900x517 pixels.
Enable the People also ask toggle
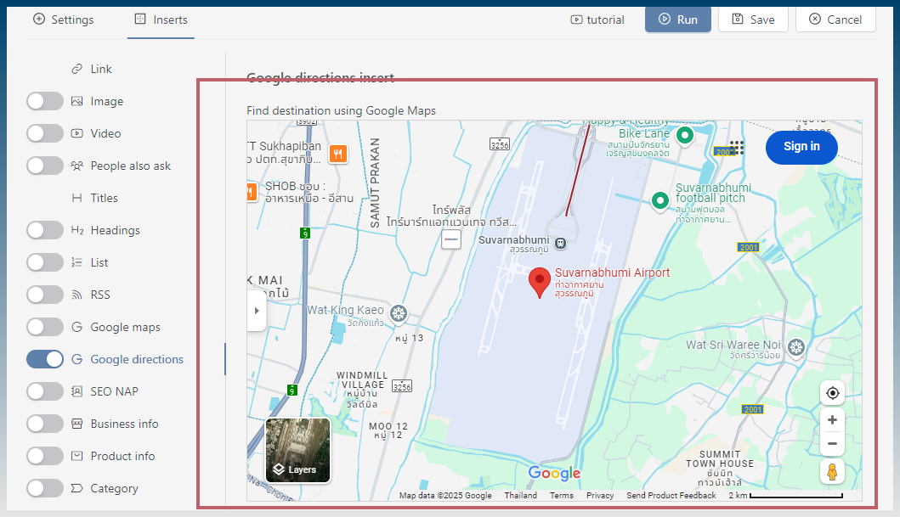[x=45, y=166]
